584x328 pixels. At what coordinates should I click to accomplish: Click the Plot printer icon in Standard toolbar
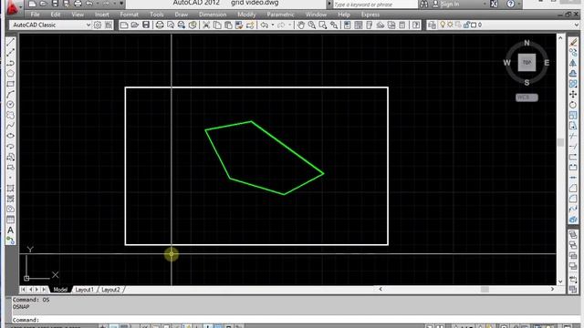(x=160, y=25)
